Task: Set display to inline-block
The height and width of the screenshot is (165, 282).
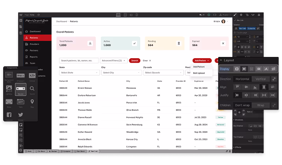Action: tap(259, 69)
